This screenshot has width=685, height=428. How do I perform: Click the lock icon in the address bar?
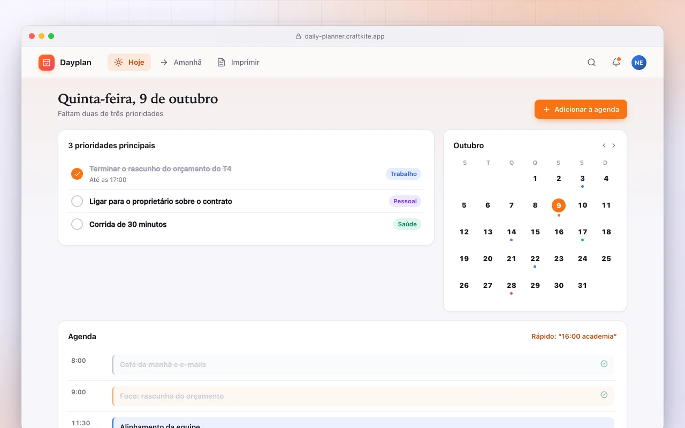click(x=299, y=36)
